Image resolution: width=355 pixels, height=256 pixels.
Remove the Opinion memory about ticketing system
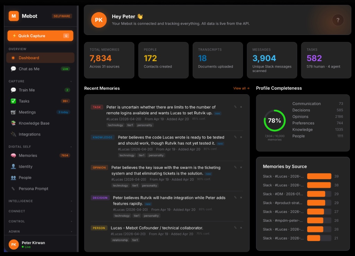click(x=241, y=168)
